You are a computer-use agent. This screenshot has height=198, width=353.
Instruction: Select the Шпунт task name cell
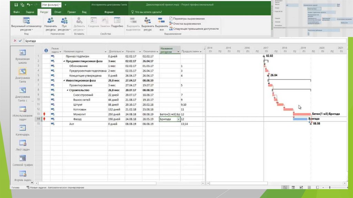(85, 105)
